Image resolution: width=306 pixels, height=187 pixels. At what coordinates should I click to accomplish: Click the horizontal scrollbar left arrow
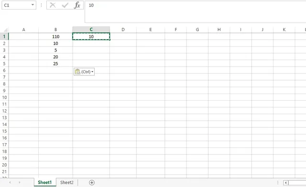point(286,183)
